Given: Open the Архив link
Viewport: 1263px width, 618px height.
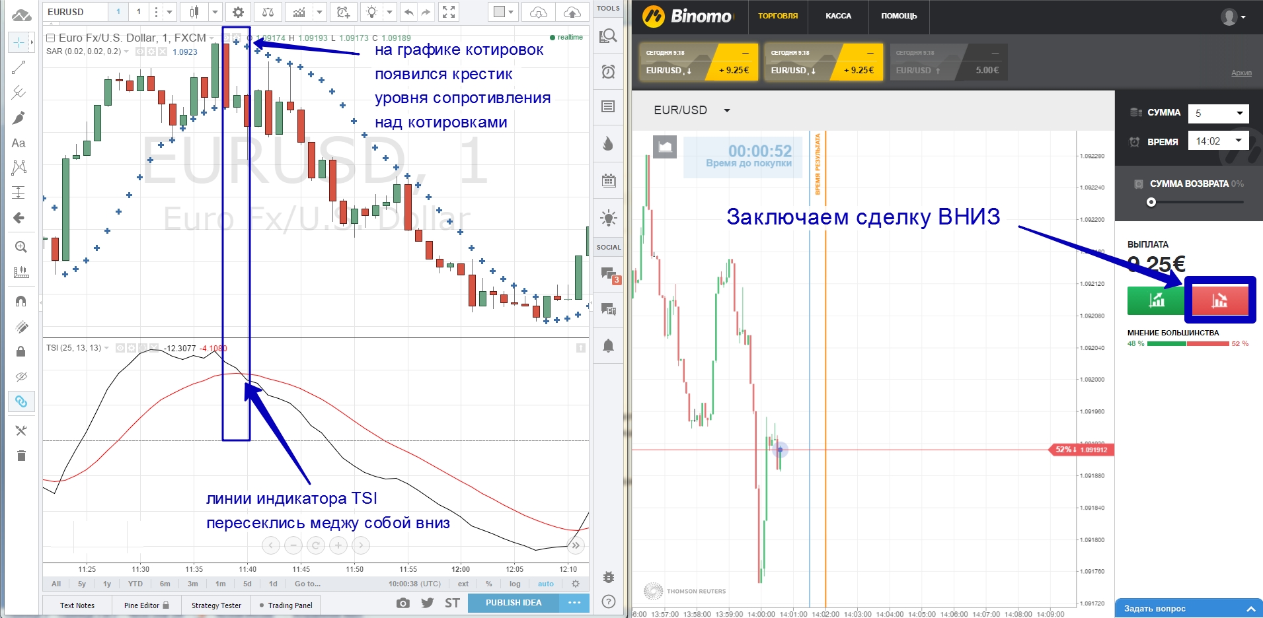Looking at the screenshot, I should pos(1241,73).
